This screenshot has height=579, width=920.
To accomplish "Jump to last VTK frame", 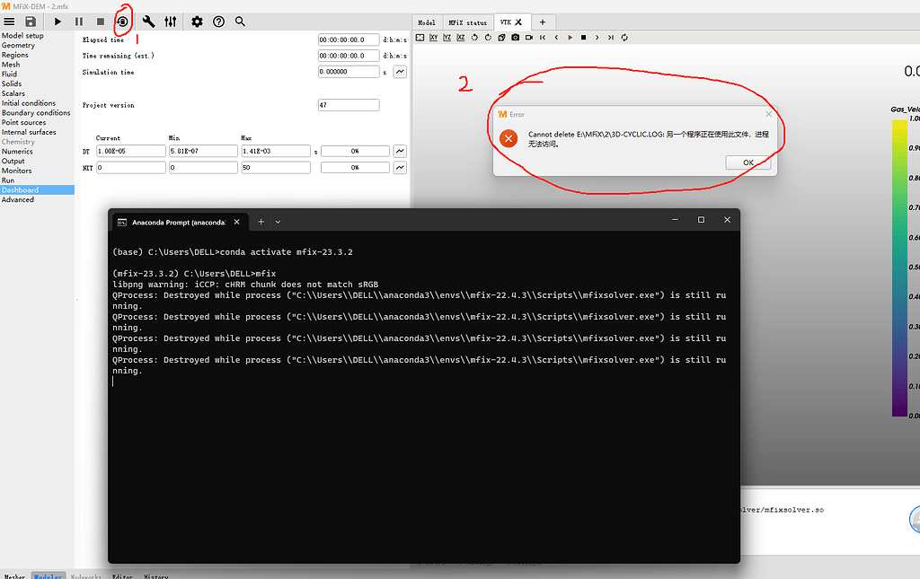I will 611,38.
